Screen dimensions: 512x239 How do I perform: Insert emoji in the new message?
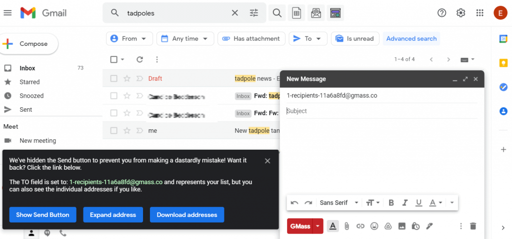click(x=374, y=226)
